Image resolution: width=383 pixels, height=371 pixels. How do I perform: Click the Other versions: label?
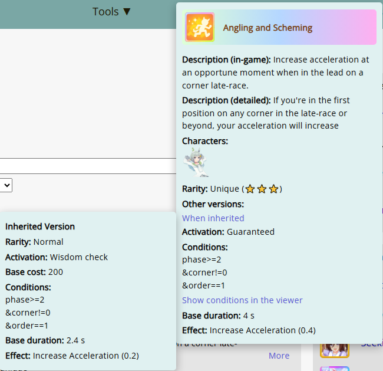click(213, 204)
